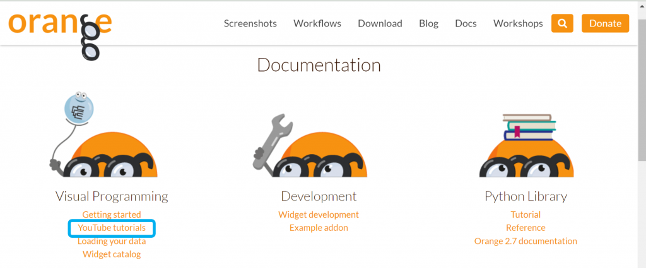Click the Python Library heading
The width and height of the screenshot is (646, 268).
click(526, 196)
